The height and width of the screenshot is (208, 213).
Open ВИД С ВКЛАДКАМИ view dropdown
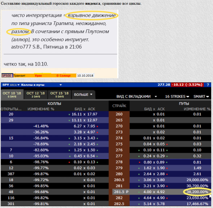tap(136, 96)
